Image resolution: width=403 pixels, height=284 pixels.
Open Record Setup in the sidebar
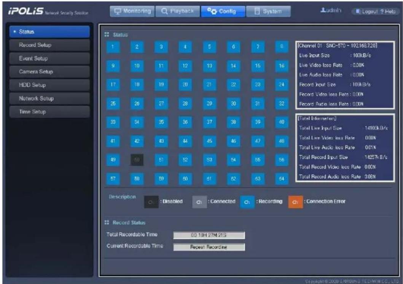(49, 45)
